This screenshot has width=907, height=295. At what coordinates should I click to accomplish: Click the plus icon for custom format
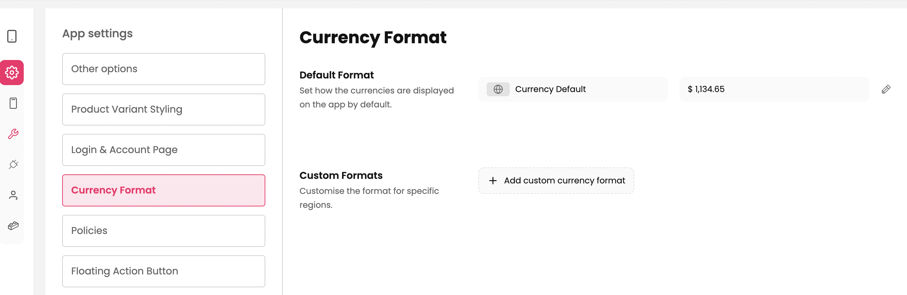(493, 181)
